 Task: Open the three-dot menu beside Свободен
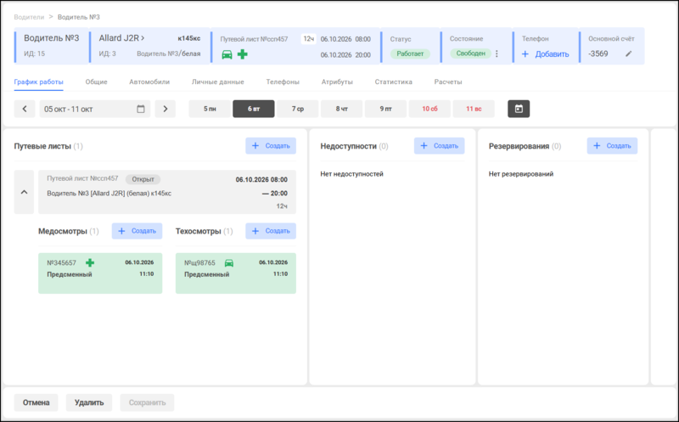coord(497,53)
